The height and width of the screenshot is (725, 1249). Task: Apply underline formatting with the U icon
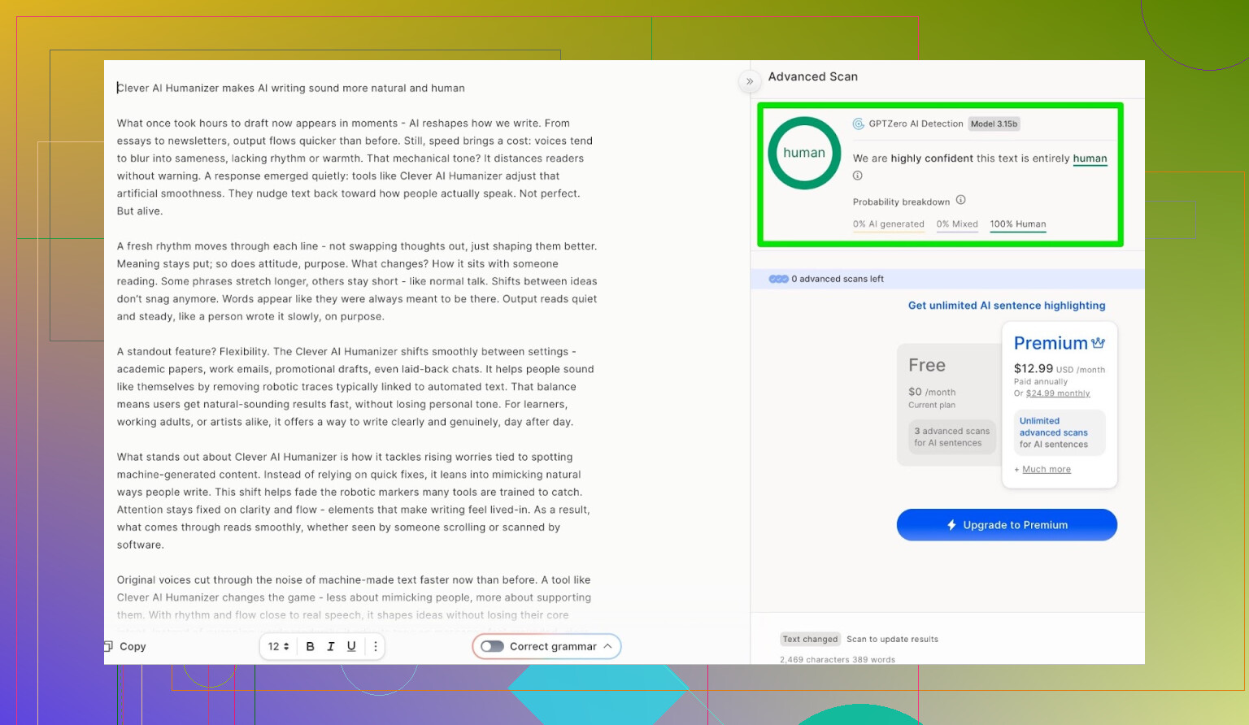pos(351,646)
